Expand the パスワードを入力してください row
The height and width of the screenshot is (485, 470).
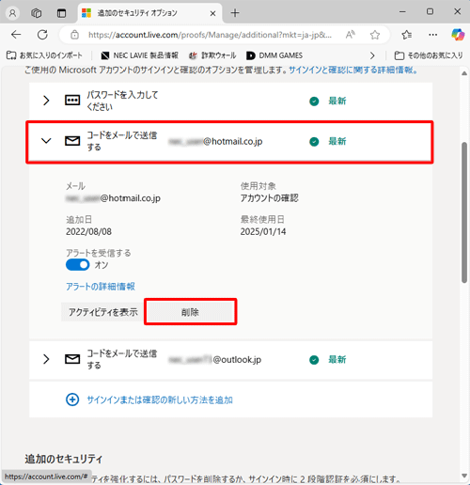click(x=46, y=101)
